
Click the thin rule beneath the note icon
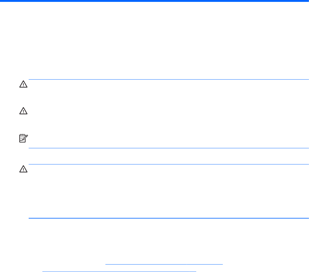(x=168, y=148)
